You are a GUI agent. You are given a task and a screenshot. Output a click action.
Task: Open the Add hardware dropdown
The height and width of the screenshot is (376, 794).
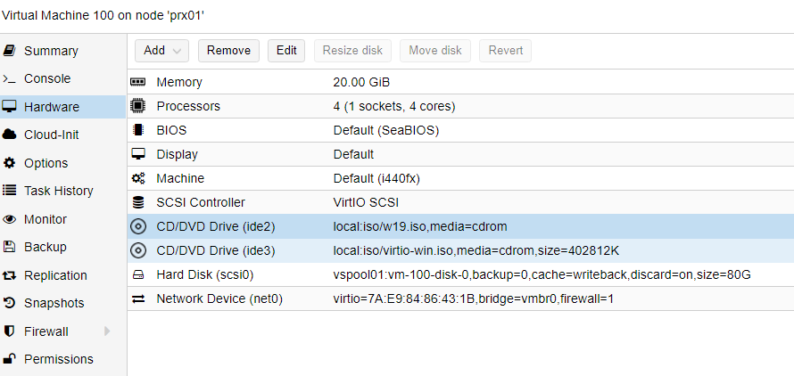point(161,51)
